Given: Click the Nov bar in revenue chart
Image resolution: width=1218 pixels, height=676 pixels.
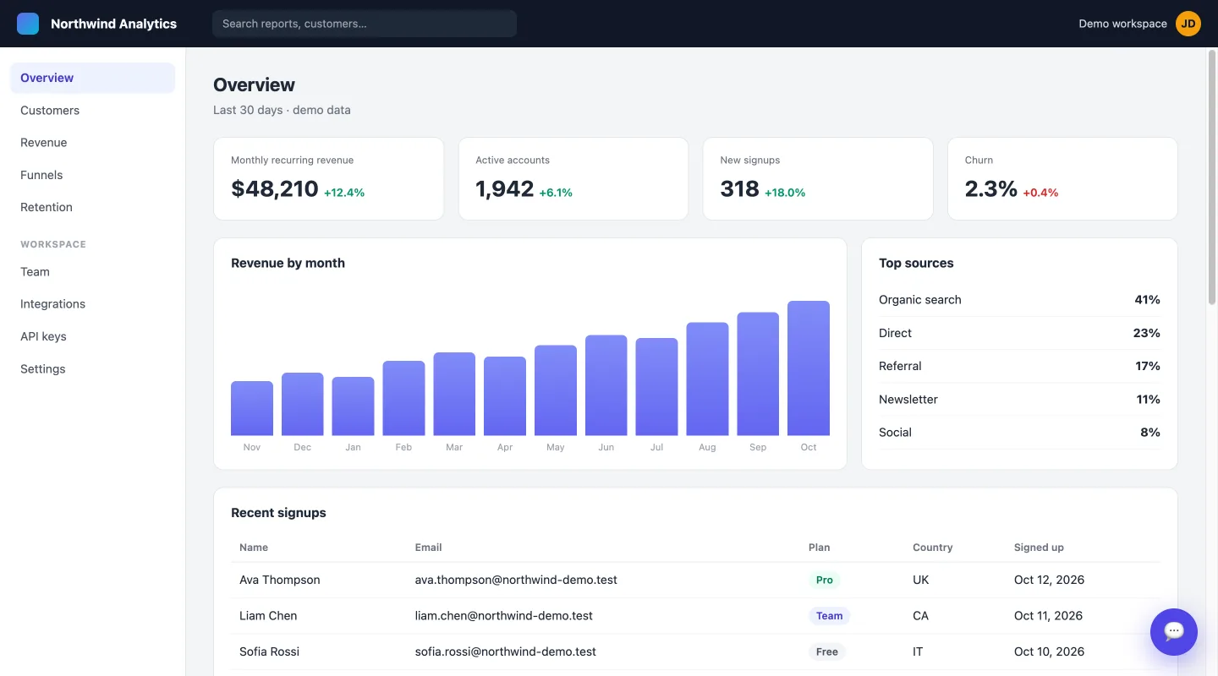Looking at the screenshot, I should 252,408.
